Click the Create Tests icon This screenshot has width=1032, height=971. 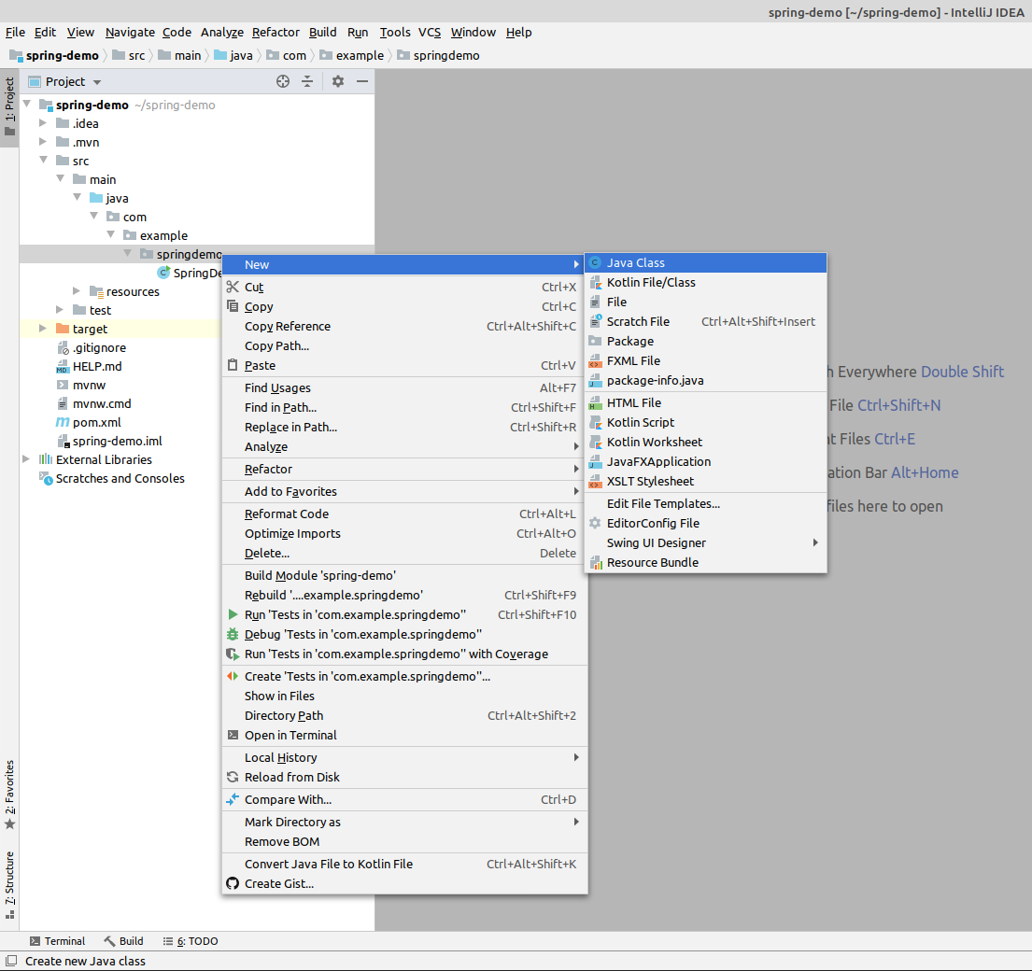tap(233, 676)
